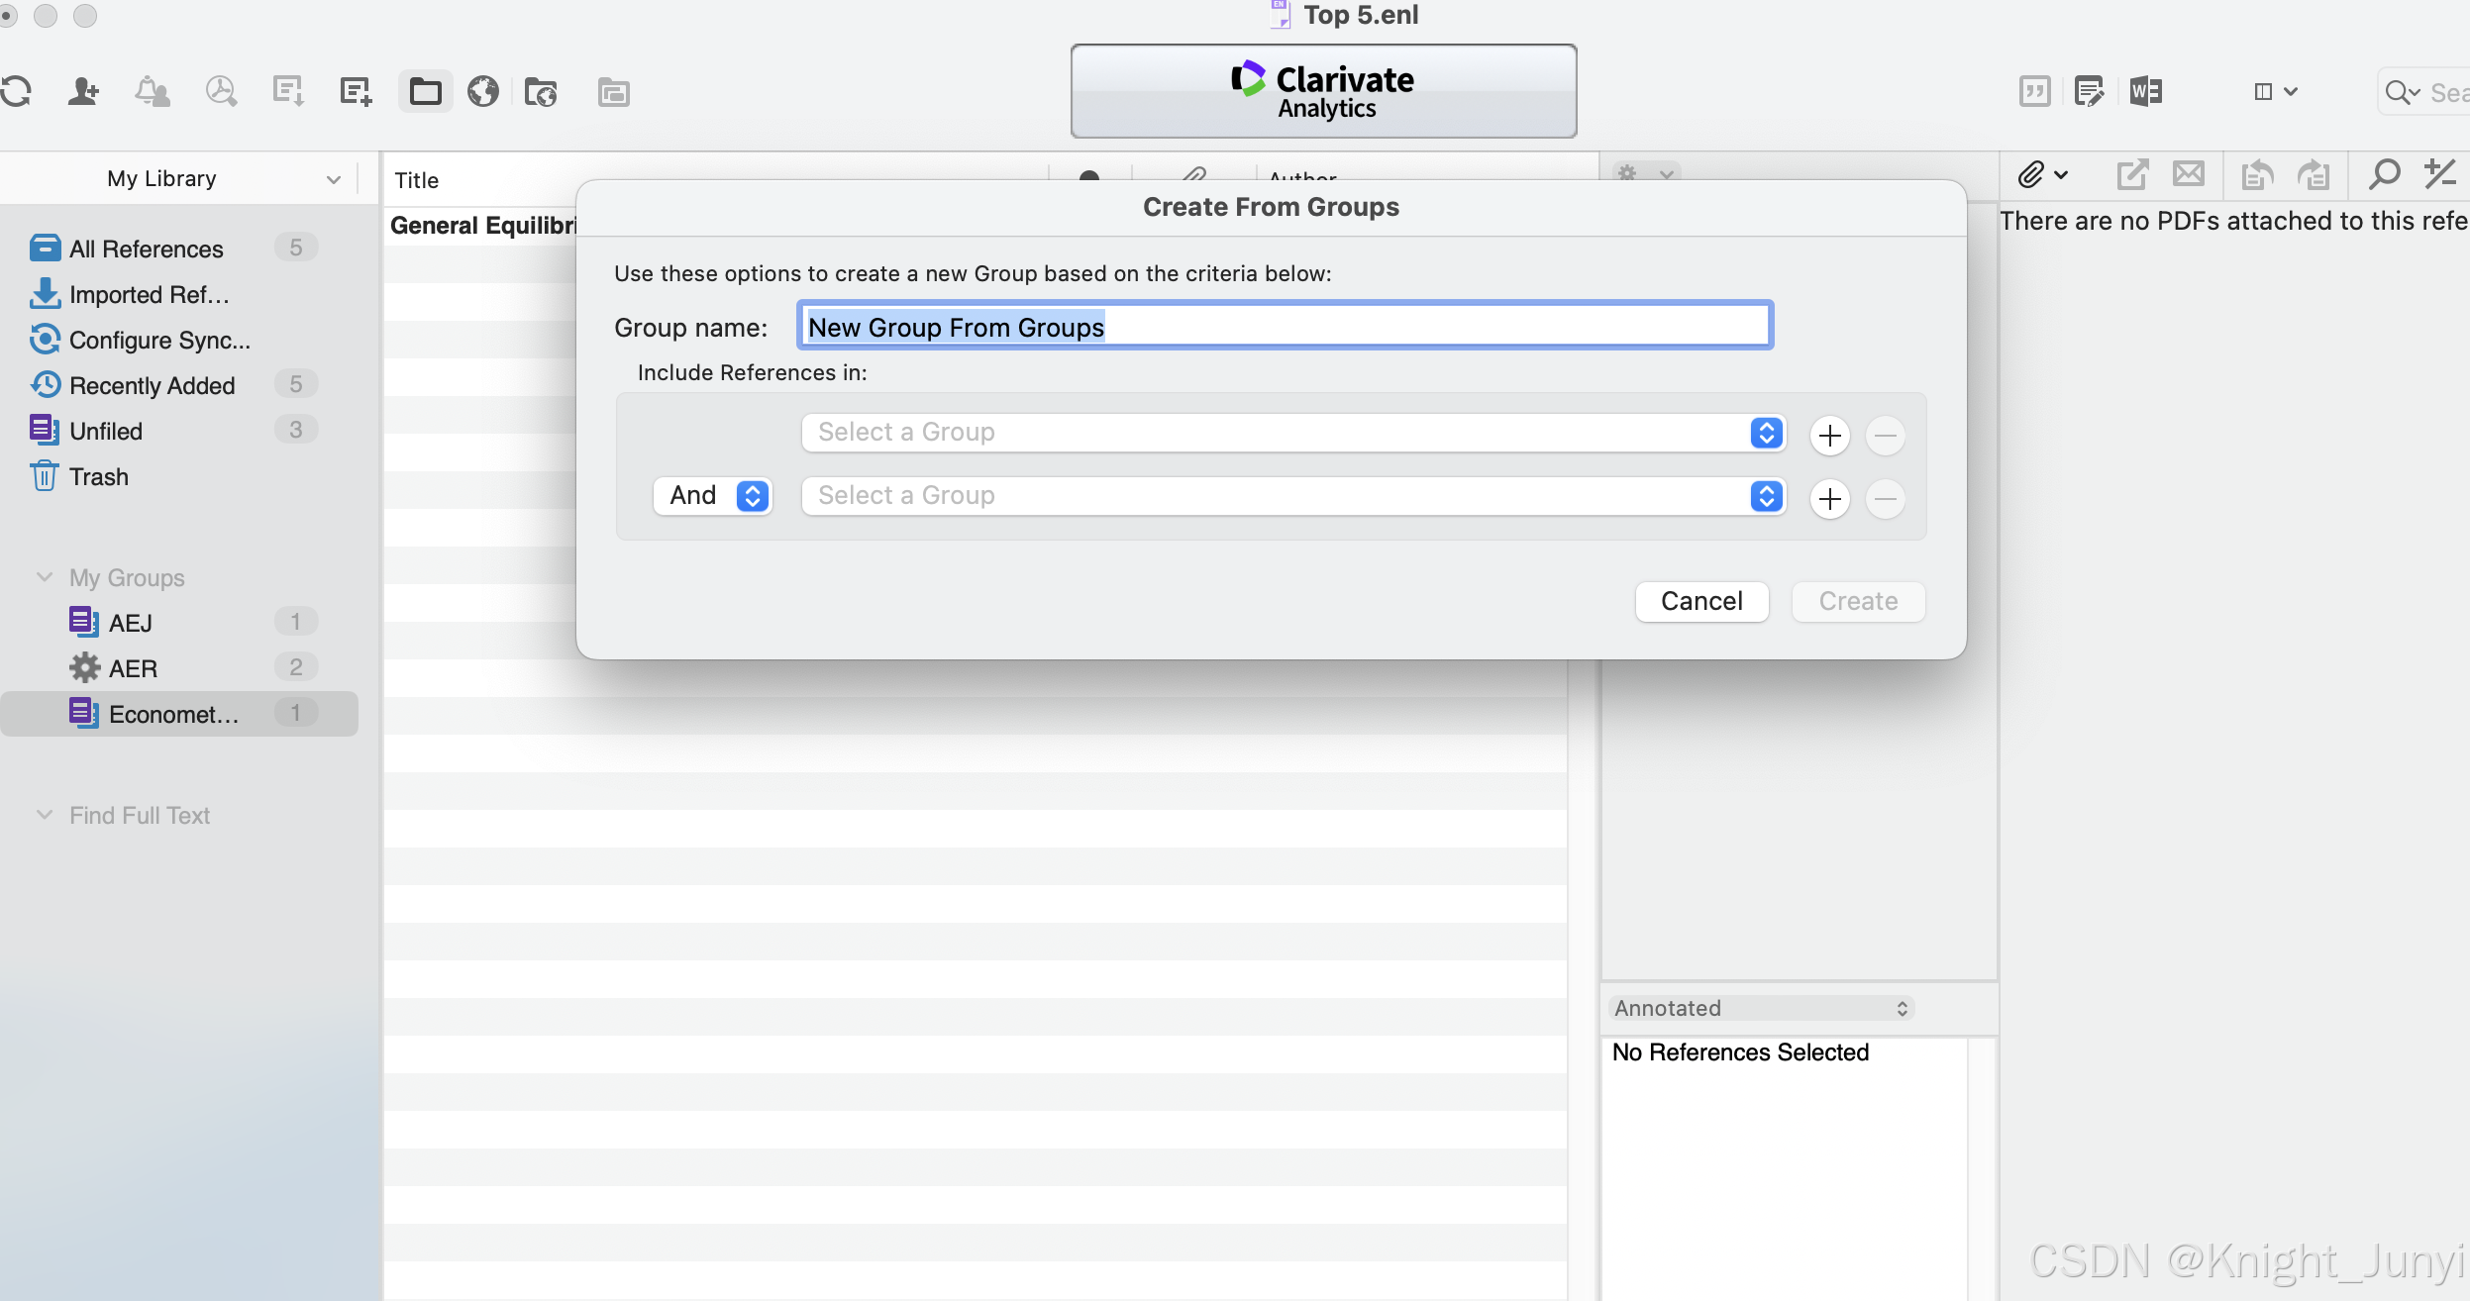
Task: Select the Local Library mode folder icon
Action: [426, 92]
